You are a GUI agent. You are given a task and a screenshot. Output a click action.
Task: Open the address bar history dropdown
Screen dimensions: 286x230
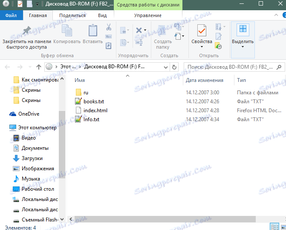[x=166, y=67]
